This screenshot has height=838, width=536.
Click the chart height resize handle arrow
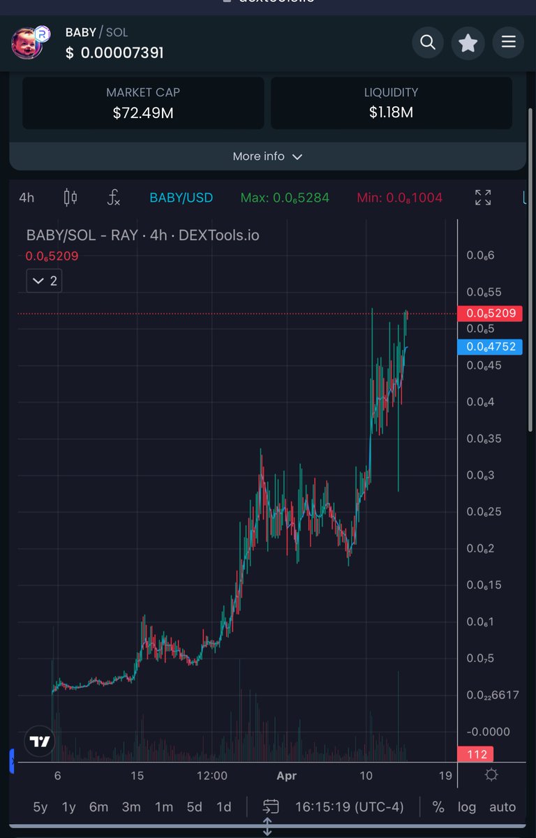pyautogui.click(x=267, y=828)
